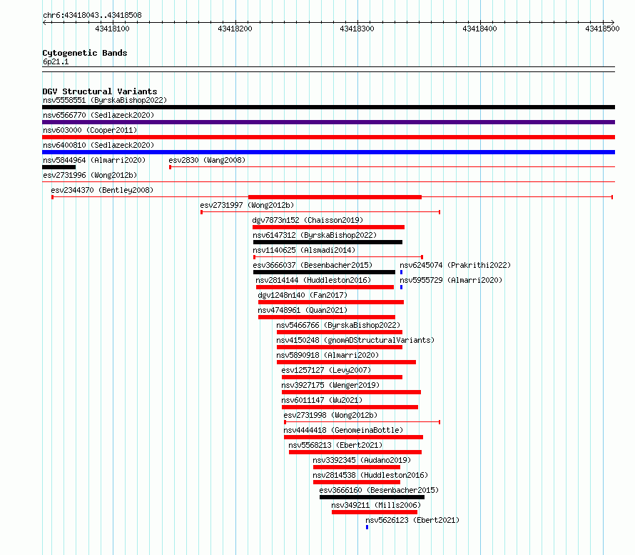Screen dimensions: 635x555
Task: Open nsv4748961 (Quan2021) label
Action: pyautogui.click(x=303, y=310)
